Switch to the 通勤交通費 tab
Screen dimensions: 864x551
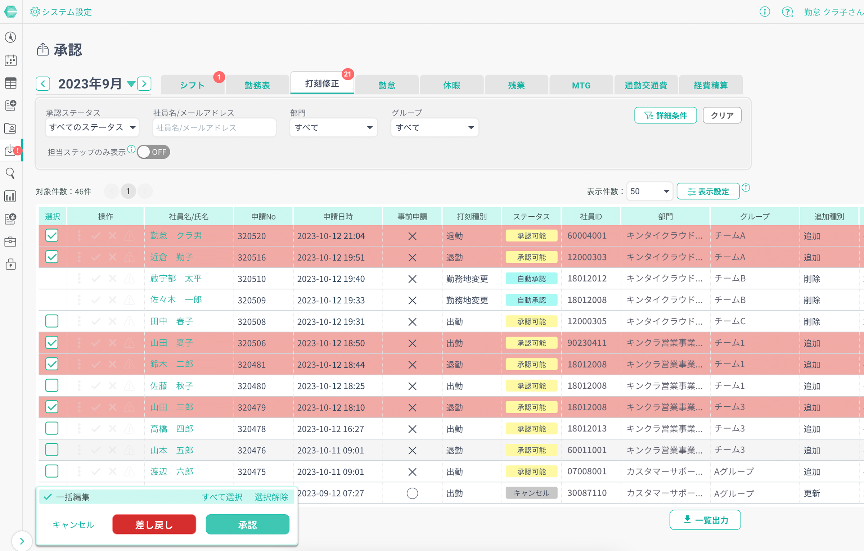point(646,85)
